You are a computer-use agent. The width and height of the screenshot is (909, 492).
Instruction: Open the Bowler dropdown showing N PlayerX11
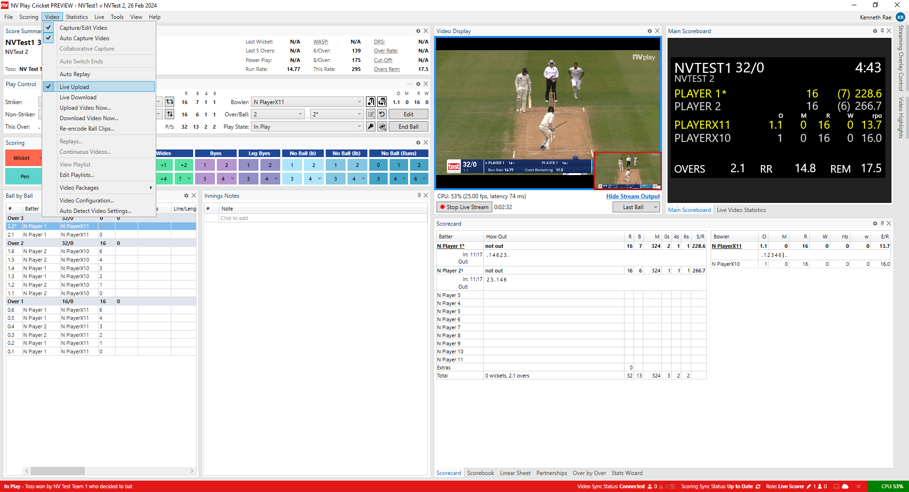coord(359,102)
